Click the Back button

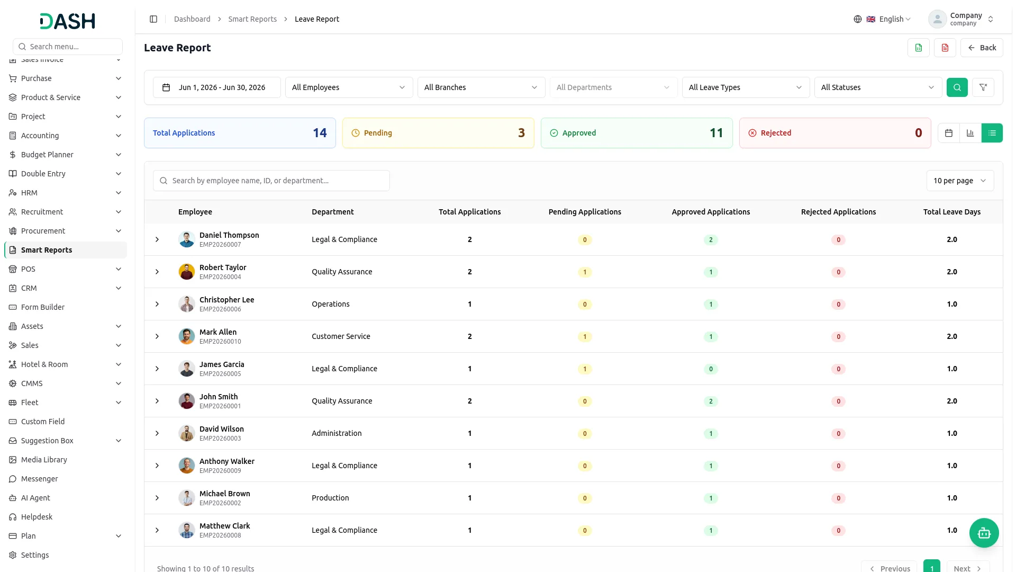tap(982, 48)
